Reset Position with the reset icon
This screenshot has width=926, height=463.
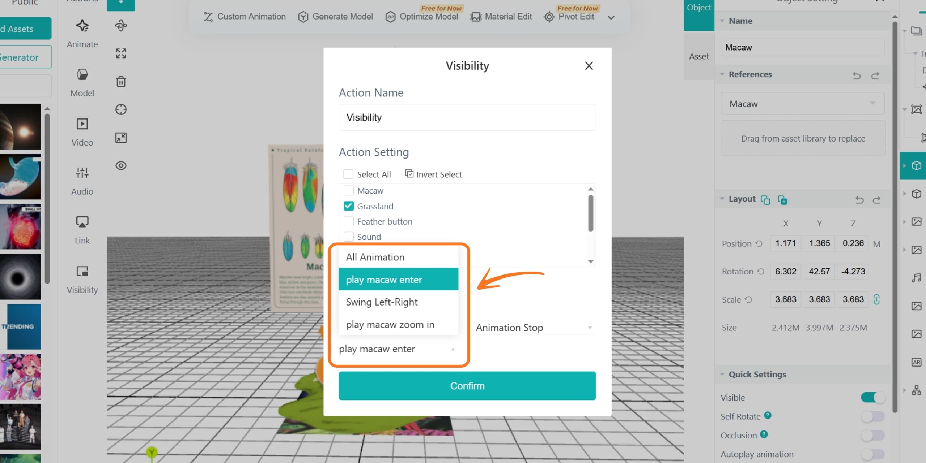click(x=759, y=244)
